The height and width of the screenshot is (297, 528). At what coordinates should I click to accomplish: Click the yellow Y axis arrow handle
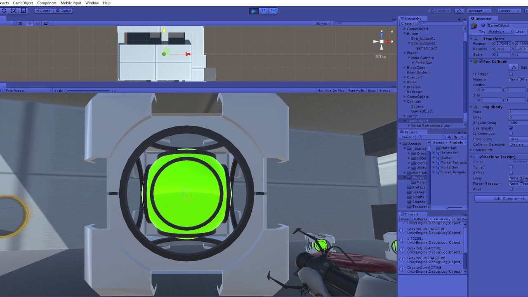(x=164, y=30)
